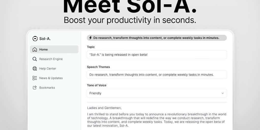The image size is (260, 130).
Task: Go to the Help Center label
Action: tap(47, 69)
